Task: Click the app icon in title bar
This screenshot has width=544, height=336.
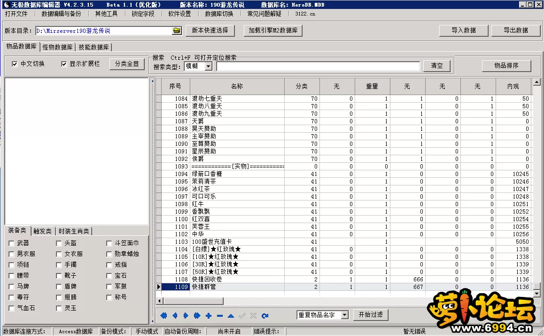Action: (x=6, y=5)
